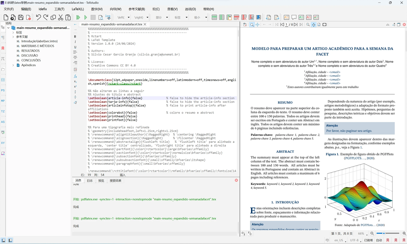Click the Undo arrow icon
Image resolution: width=407 pixels, height=244 pixels.
point(38,17)
